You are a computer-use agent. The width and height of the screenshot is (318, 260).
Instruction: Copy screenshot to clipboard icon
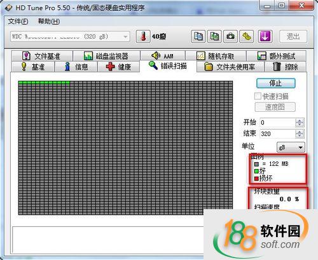point(214,36)
